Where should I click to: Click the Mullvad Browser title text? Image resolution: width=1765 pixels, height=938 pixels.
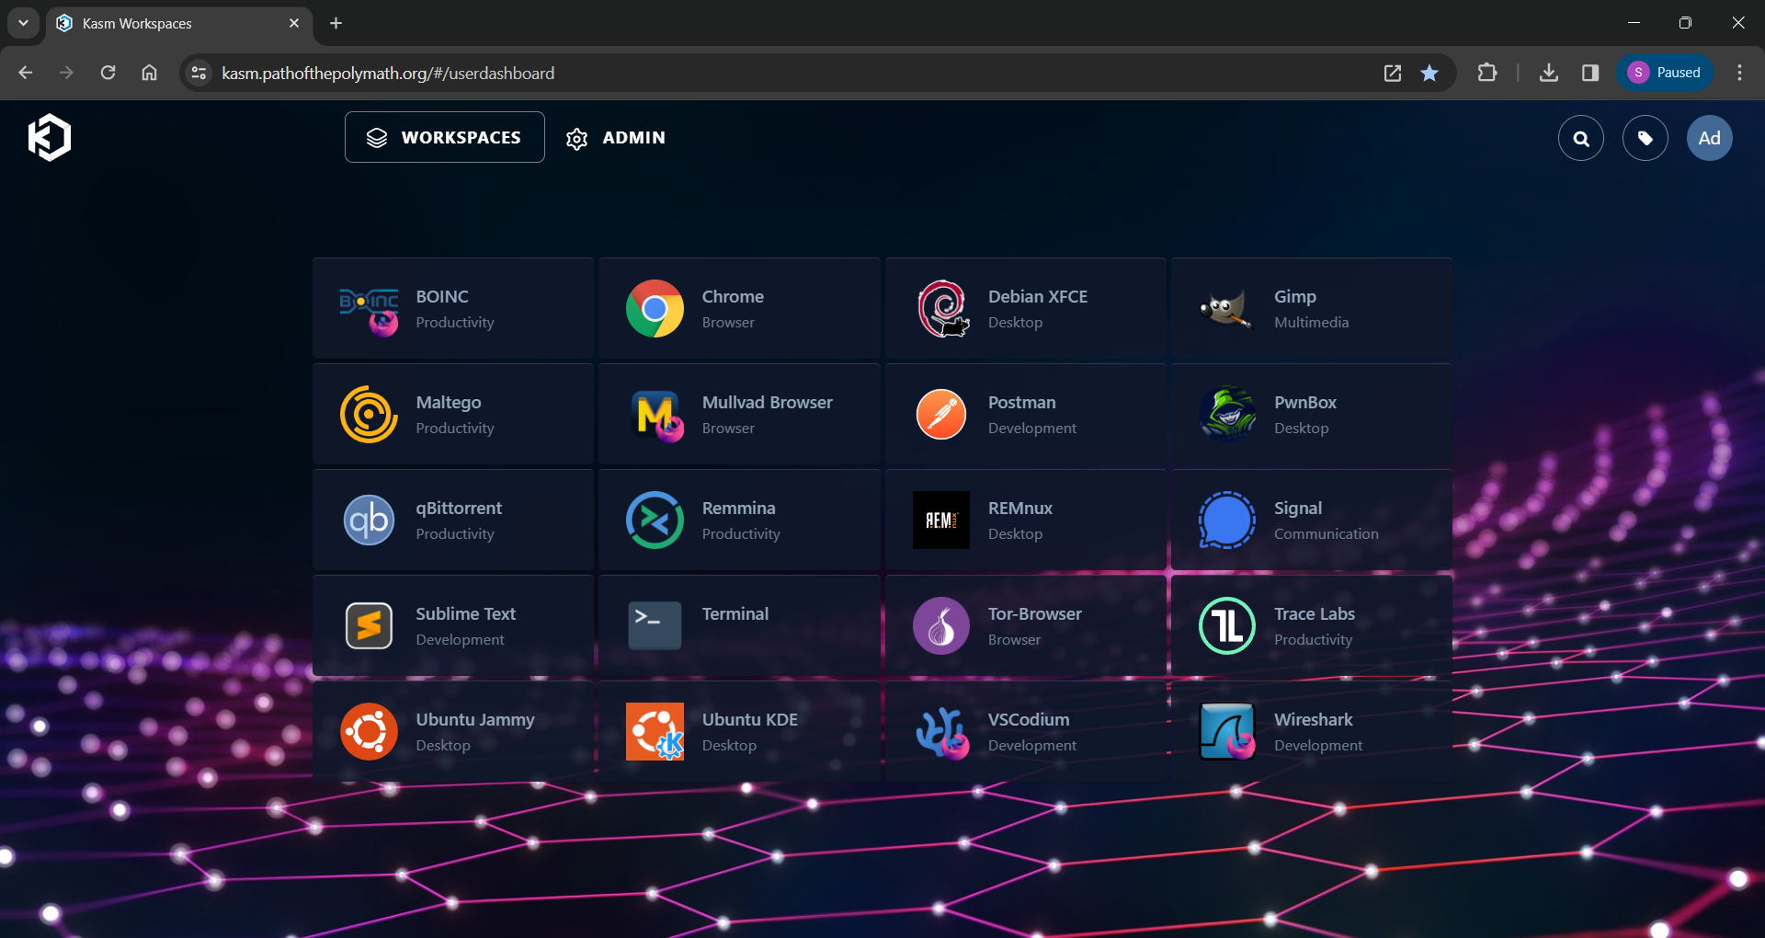pyautogui.click(x=768, y=403)
